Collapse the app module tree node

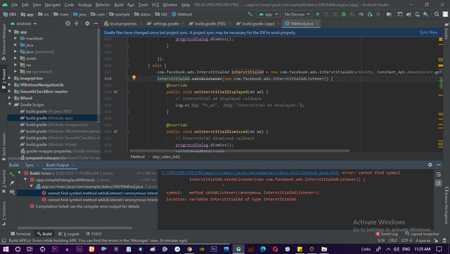10,32
